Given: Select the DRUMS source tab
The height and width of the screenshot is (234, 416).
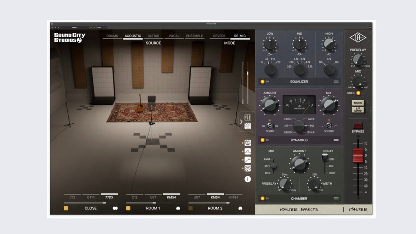Looking at the screenshot, I should [112, 36].
